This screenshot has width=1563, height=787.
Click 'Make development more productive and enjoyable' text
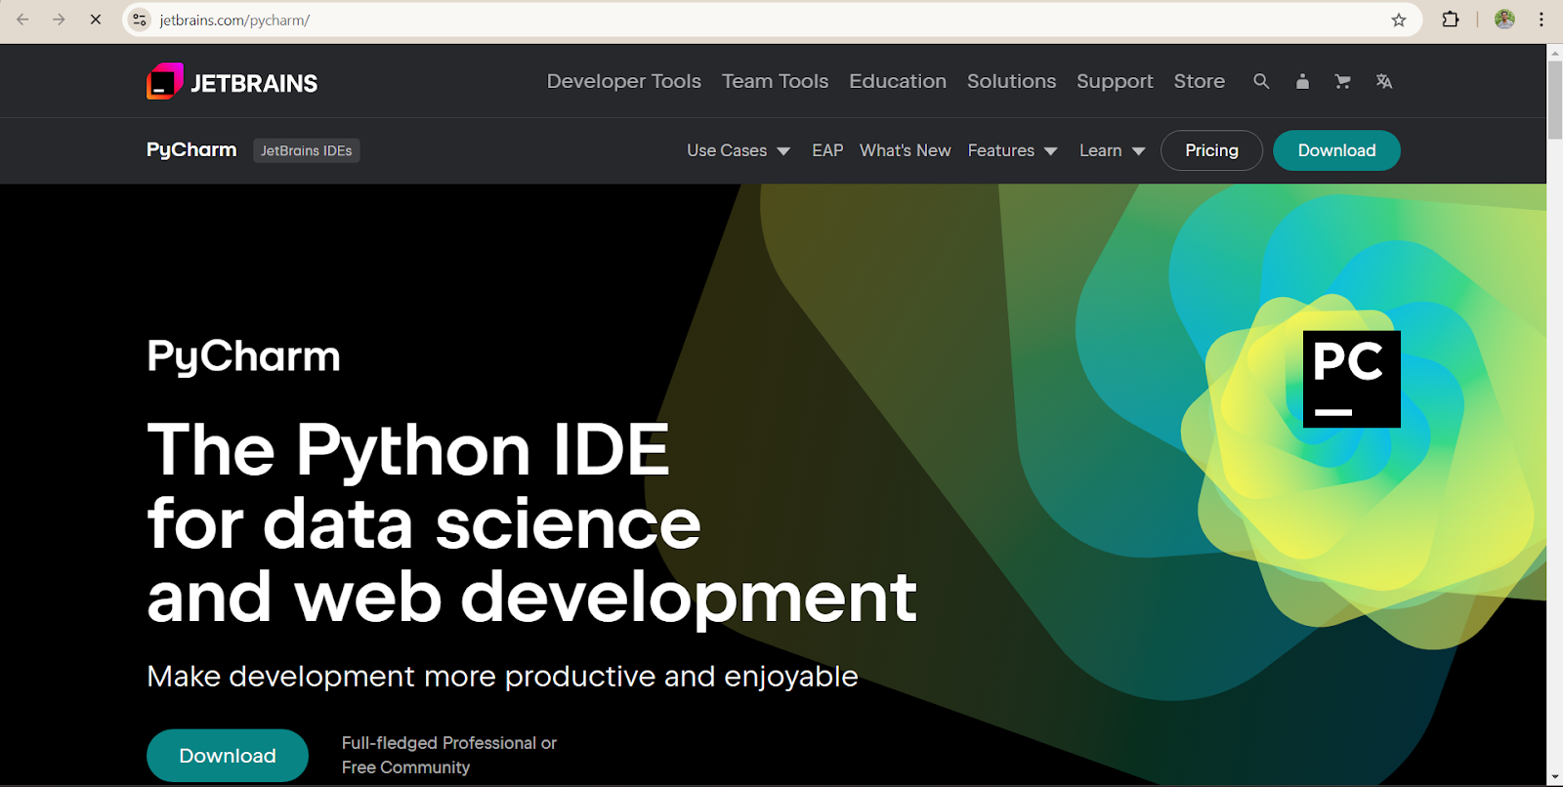click(502, 676)
